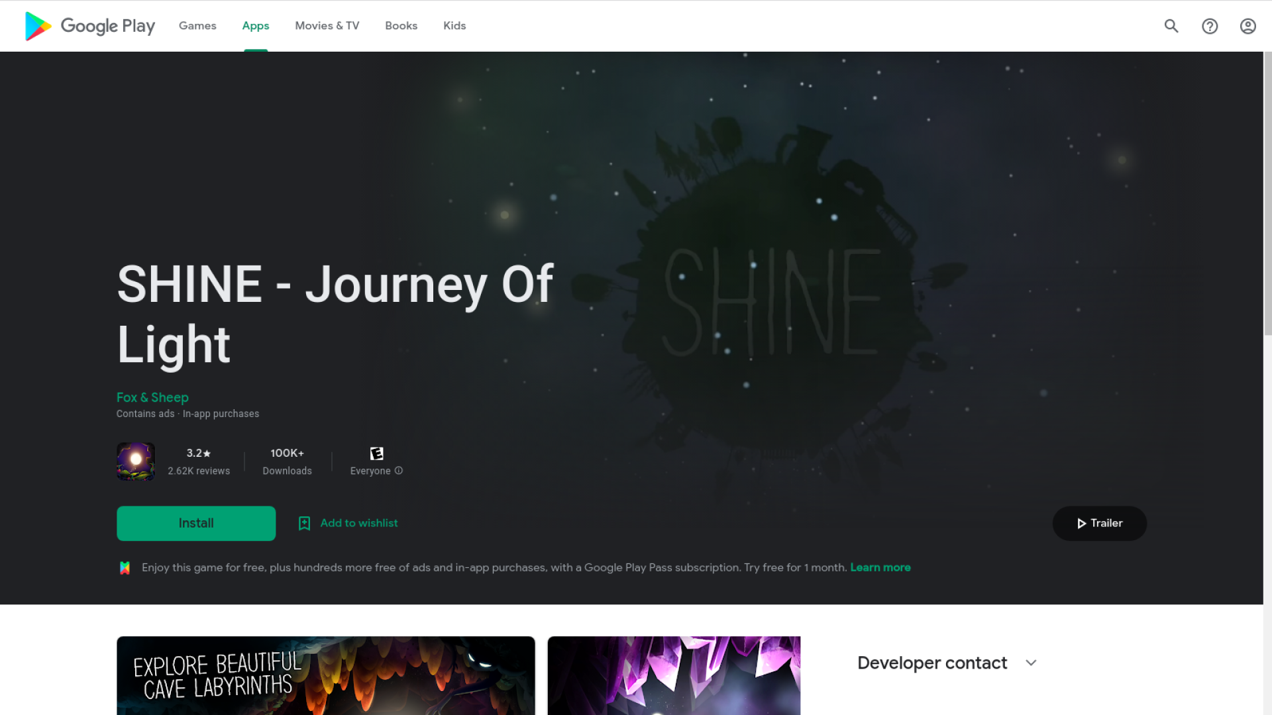Click the Play Pass ticket icon

(125, 568)
